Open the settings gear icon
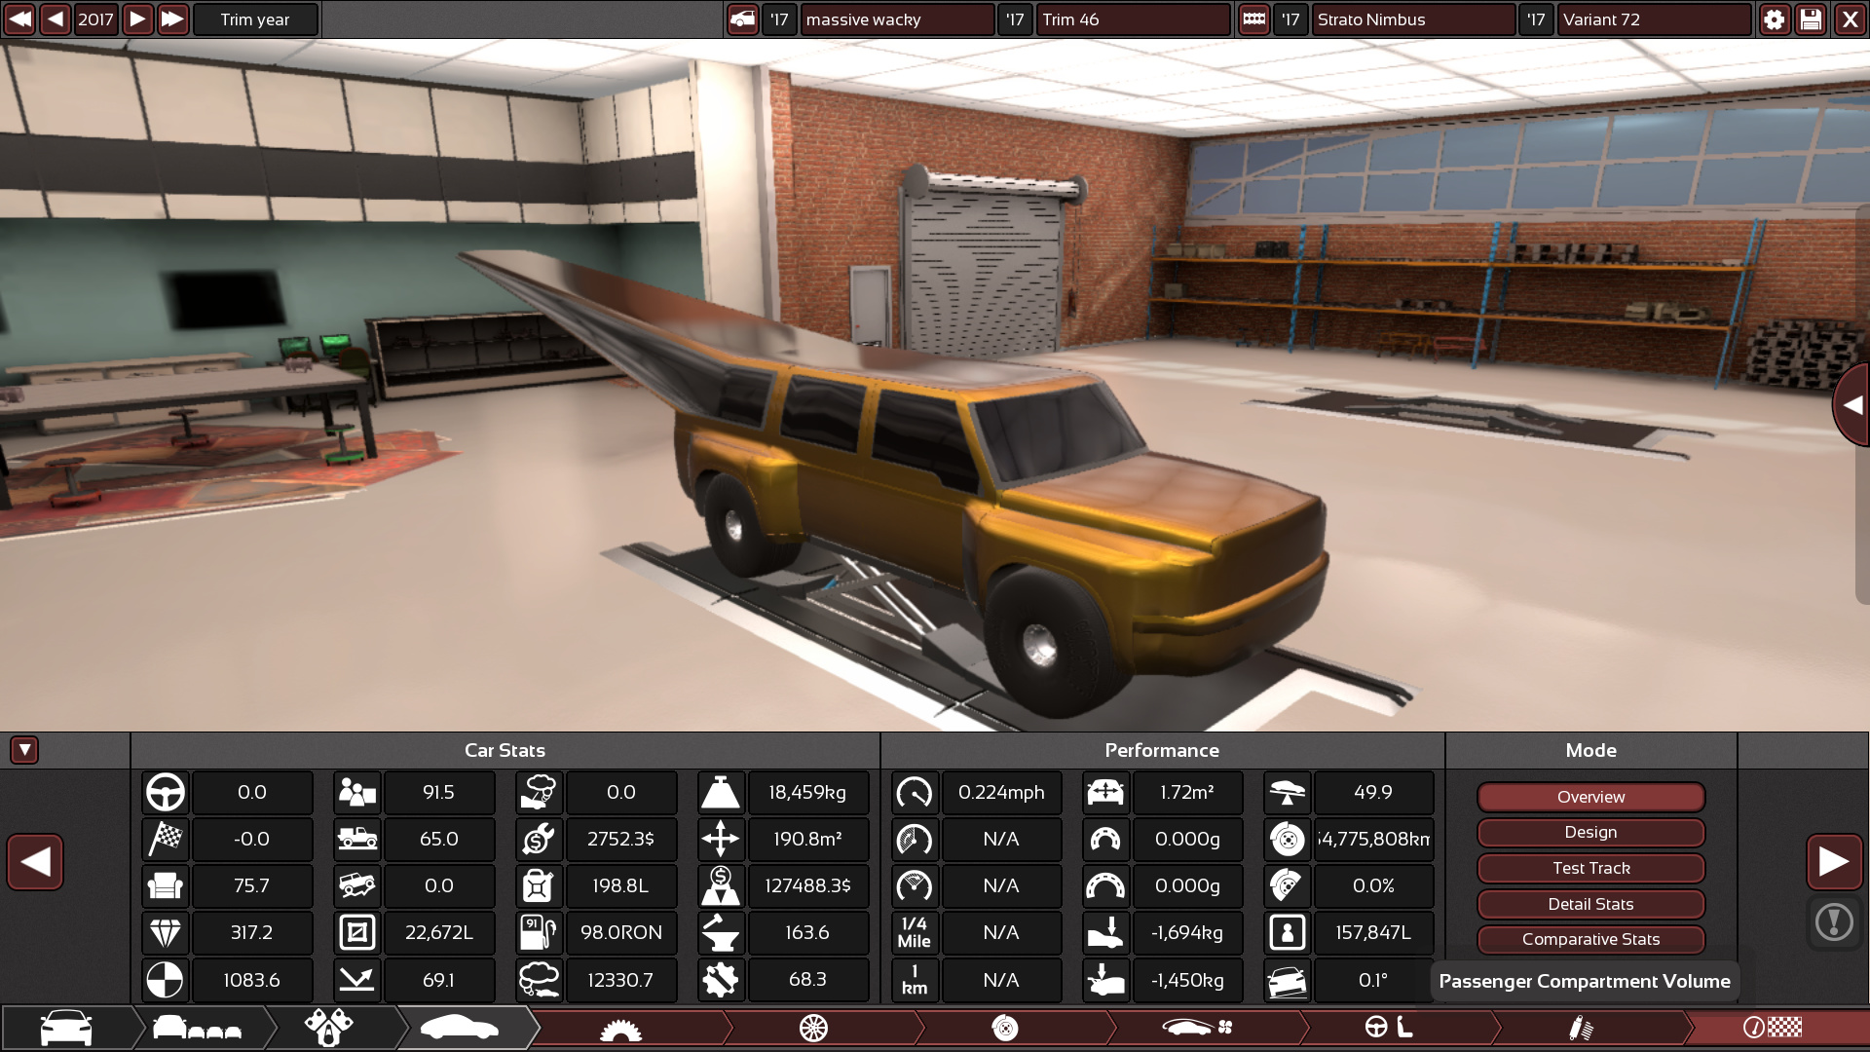This screenshot has height=1052, width=1870. (x=1774, y=19)
